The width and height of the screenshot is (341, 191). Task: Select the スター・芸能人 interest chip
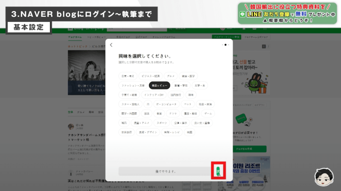[x=130, y=104]
